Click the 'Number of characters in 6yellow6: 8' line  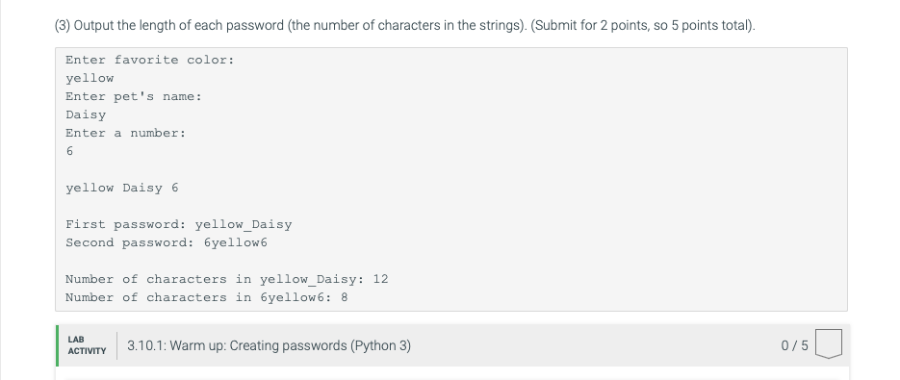coord(207,297)
